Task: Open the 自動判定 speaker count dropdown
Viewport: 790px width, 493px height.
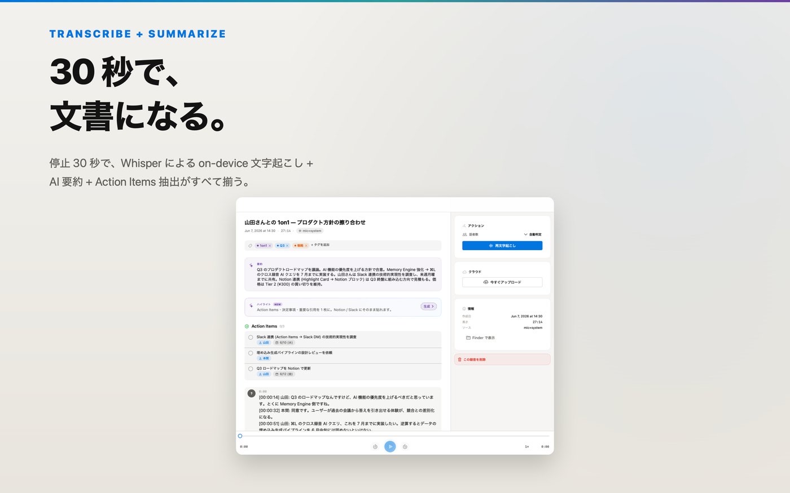Action: 533,234
